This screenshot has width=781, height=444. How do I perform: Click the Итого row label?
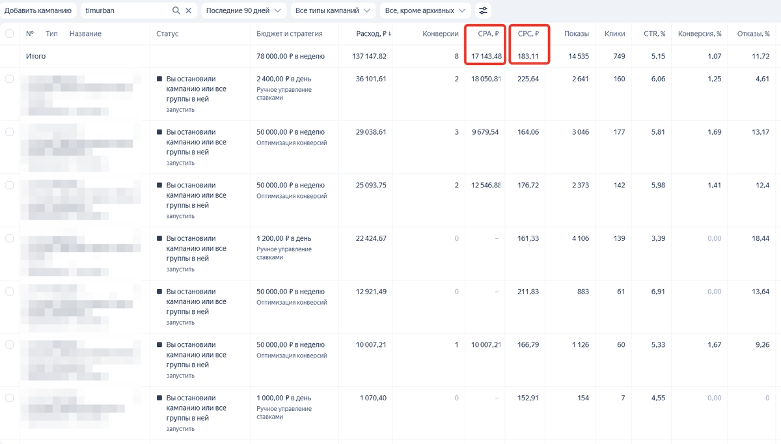[36, 57]
